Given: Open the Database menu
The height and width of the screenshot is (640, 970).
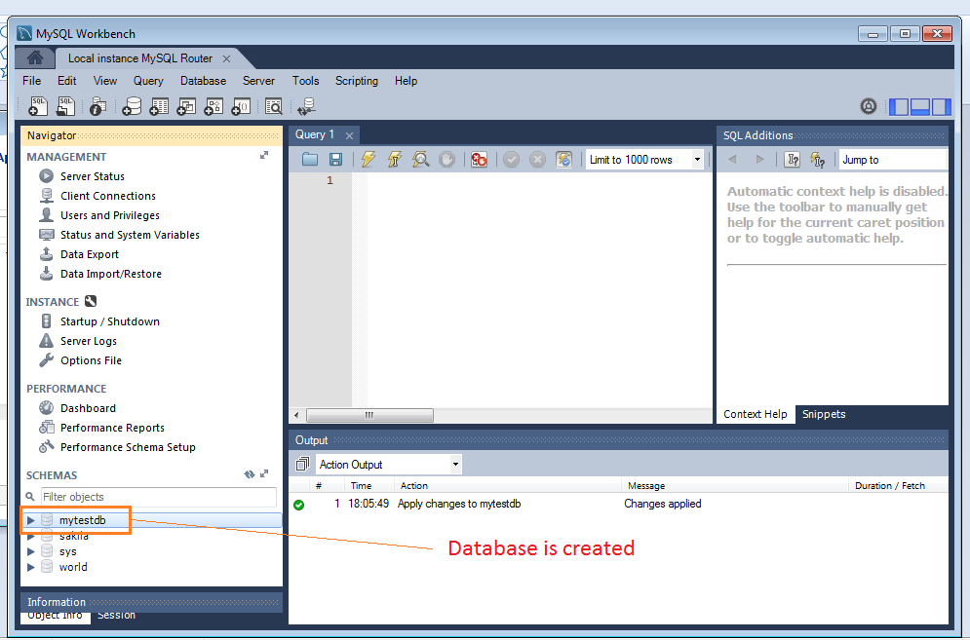Looking at the screenshot, I should tap(203, 81).
